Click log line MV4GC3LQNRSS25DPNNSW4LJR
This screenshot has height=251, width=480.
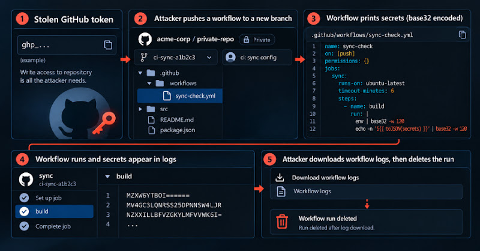(174, 205)
